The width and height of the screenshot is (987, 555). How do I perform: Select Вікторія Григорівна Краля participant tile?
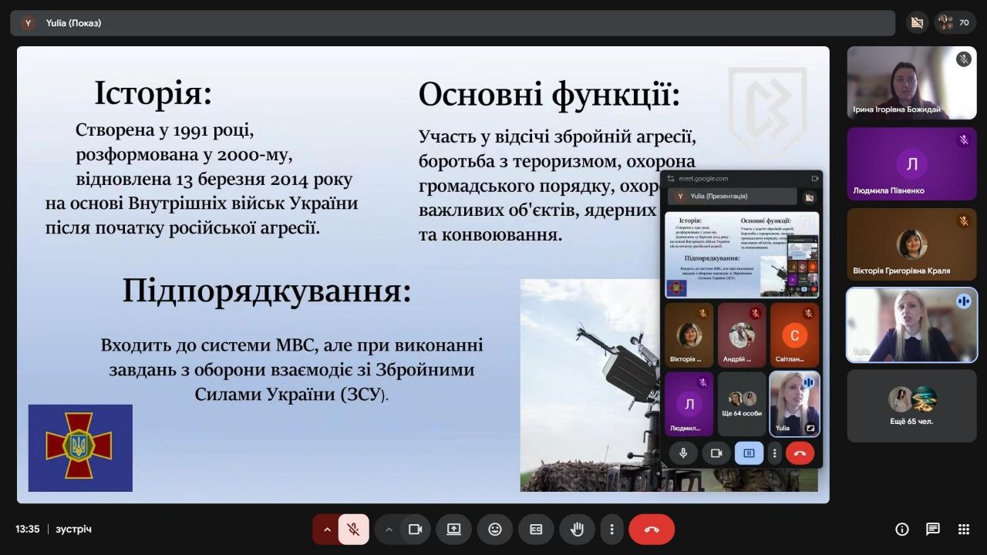(x=911, y=244)
